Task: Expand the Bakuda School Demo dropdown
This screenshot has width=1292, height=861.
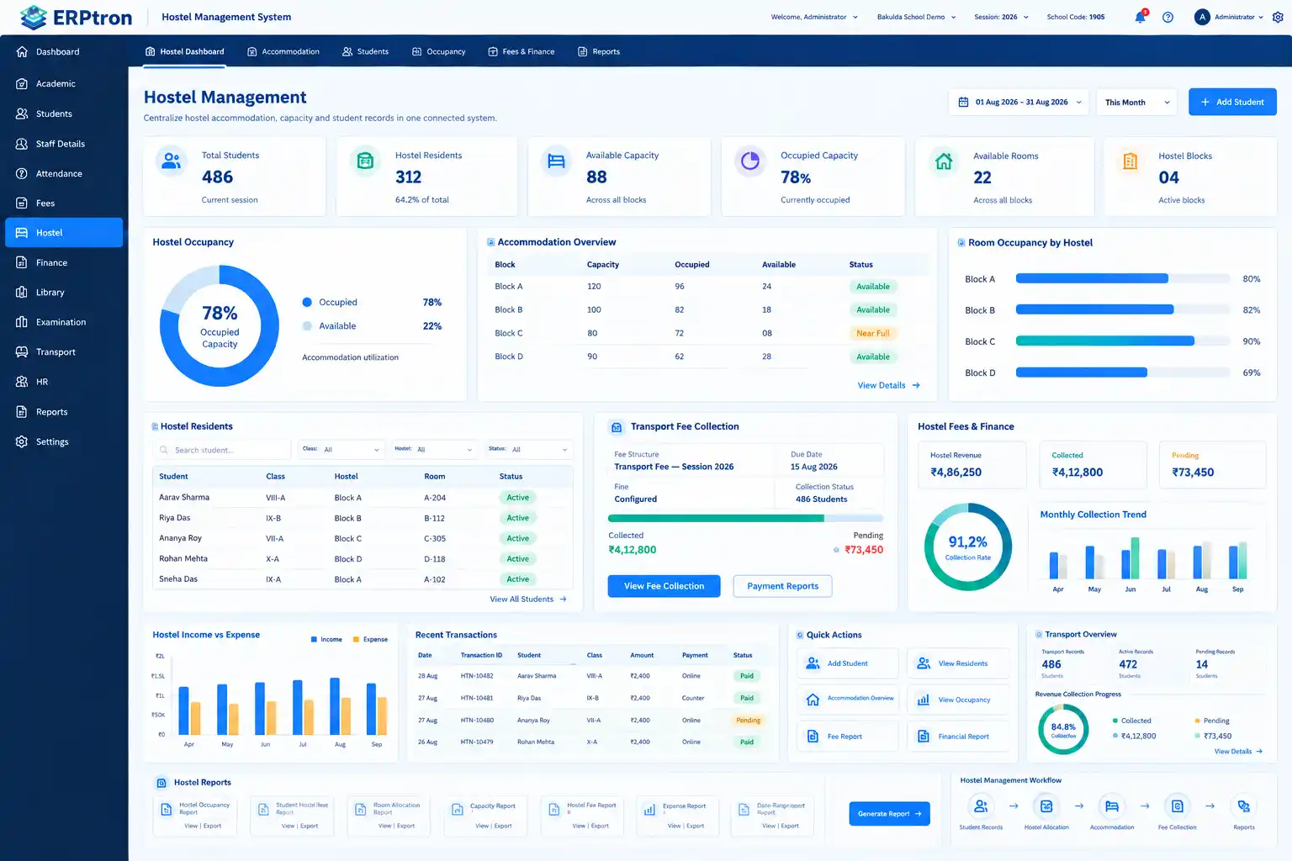Action: click(x=916, y=17)
